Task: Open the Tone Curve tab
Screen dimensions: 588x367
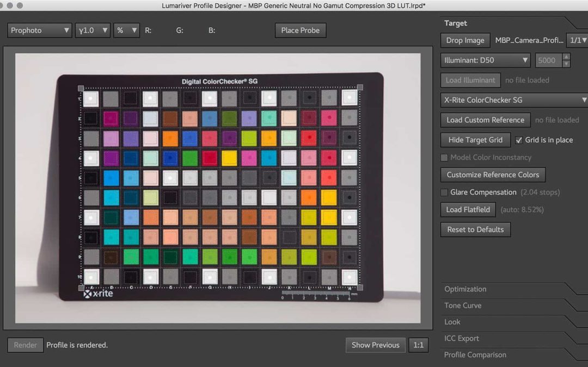Action: [x=463, y=306]
